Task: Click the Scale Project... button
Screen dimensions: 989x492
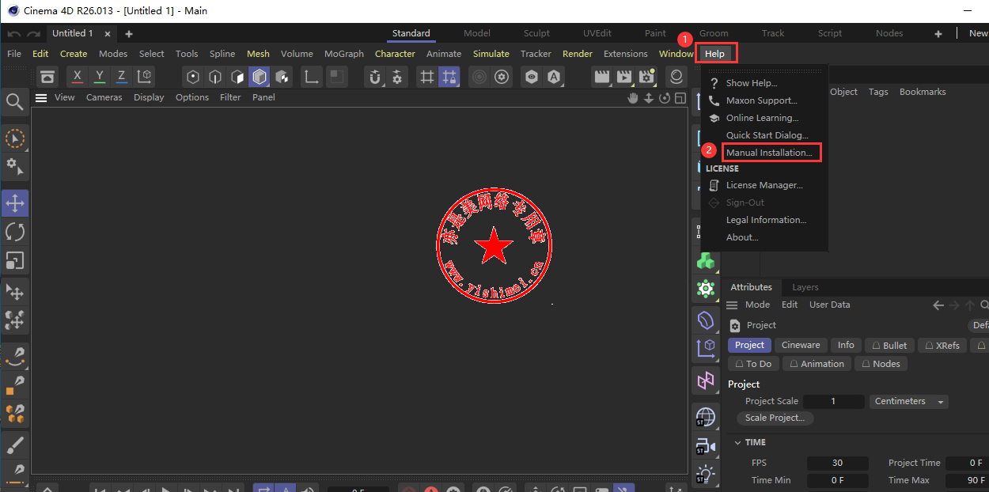Action: [775, 418]
